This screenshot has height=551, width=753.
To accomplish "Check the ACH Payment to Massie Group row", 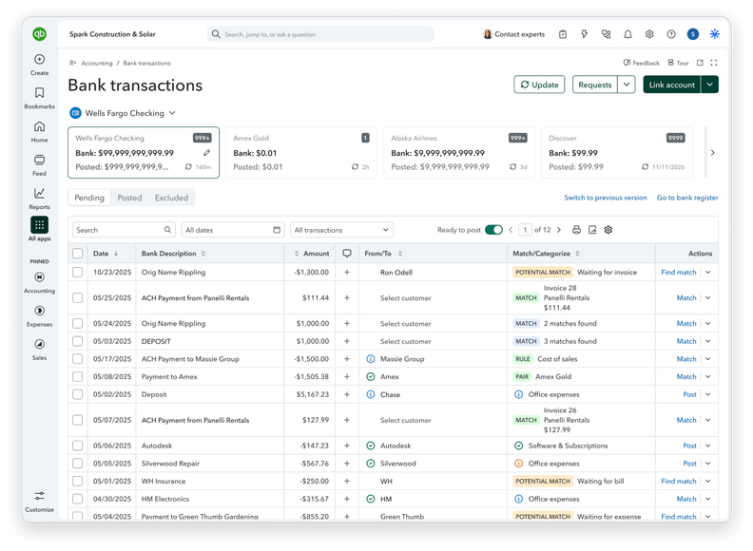I will [x=77, y=359].
